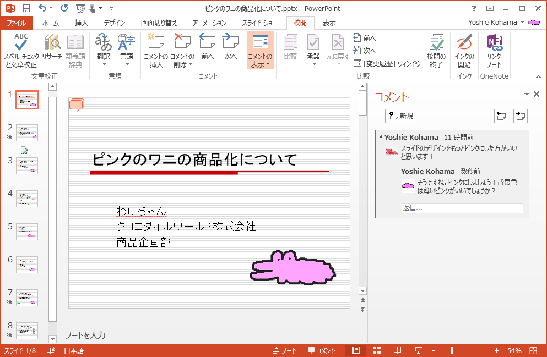Screen dimensions: 547x357
Task: Switch to the ホーム tab
Action: click(50, 23)
